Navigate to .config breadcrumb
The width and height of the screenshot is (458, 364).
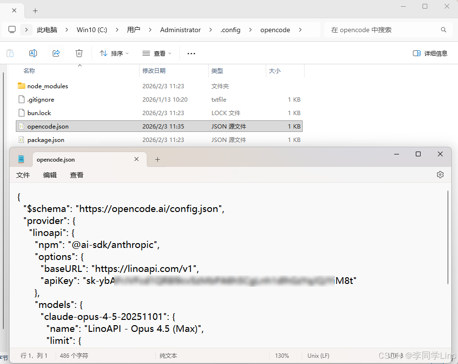[x=230, y=30]
